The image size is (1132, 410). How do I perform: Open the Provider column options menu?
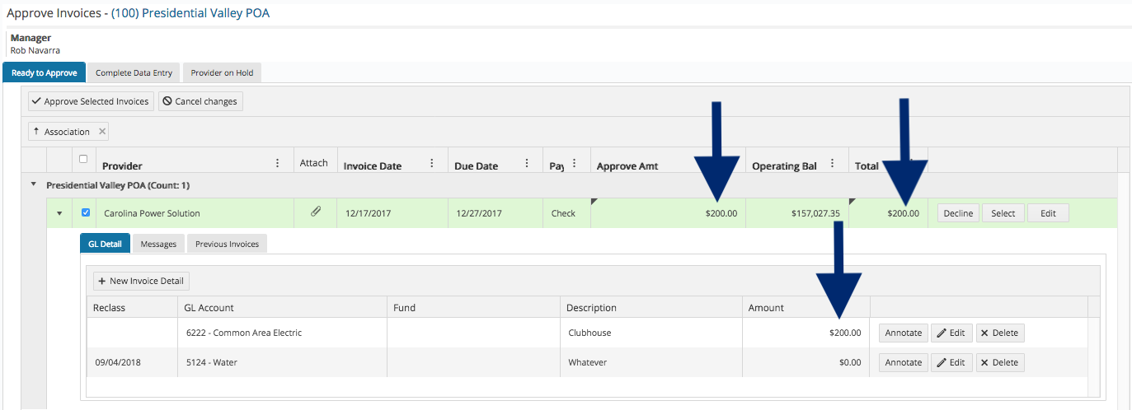click(x=277, y=164)
